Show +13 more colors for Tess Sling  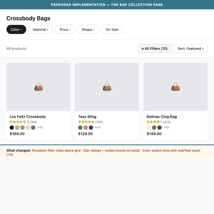click(x=98, y=128)
